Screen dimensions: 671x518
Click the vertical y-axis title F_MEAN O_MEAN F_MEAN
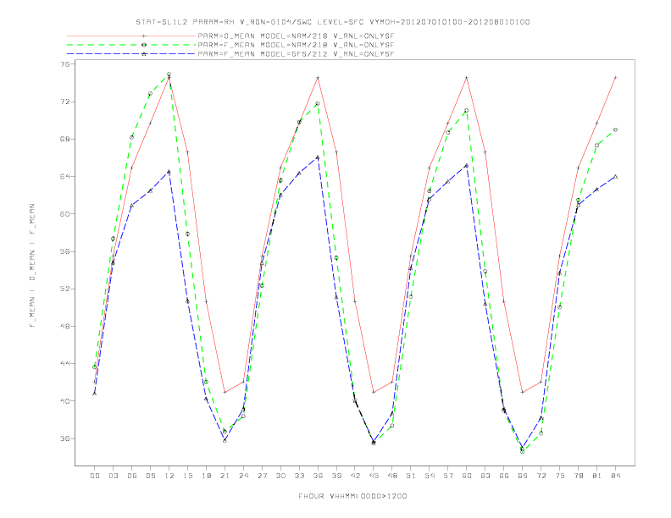click(x=32, y=266)
